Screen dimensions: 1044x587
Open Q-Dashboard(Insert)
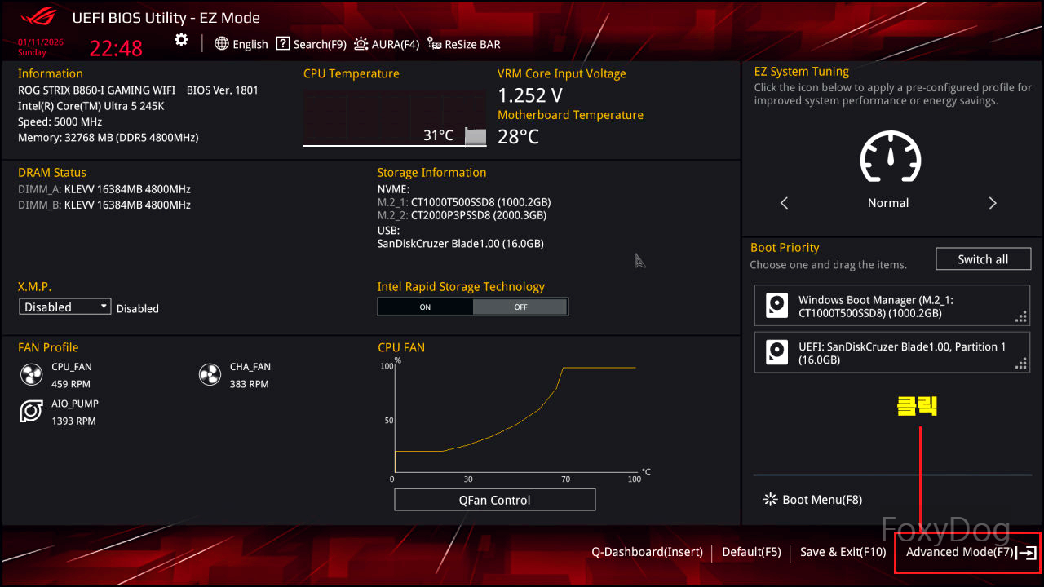pos(647,552)
